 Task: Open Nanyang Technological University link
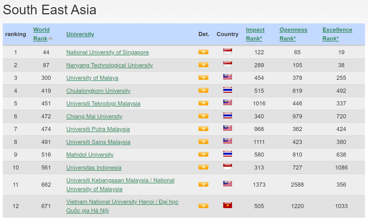(110, 65)
